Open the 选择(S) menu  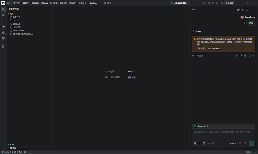(35, 3)
